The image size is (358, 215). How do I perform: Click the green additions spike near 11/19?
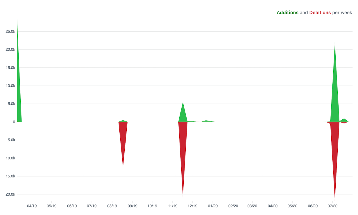coord(183,114)
